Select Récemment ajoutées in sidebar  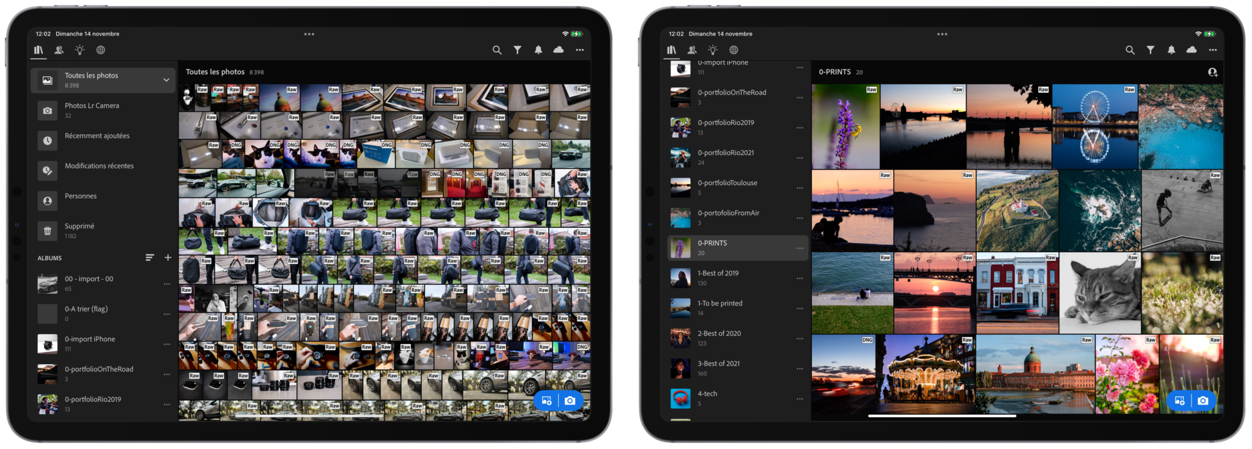[103, 140]
